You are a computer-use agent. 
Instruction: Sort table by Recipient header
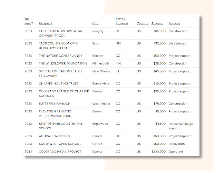coord(46,23)
